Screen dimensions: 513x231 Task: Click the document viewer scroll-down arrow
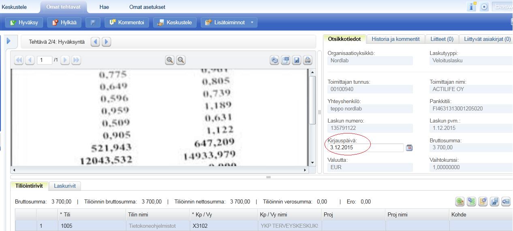[312, 163]
